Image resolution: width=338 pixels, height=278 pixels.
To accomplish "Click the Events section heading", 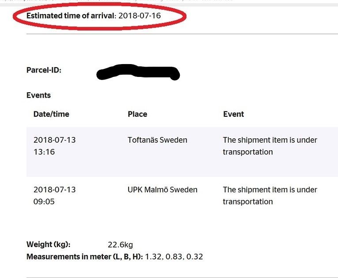I will (x=38, y=95).
